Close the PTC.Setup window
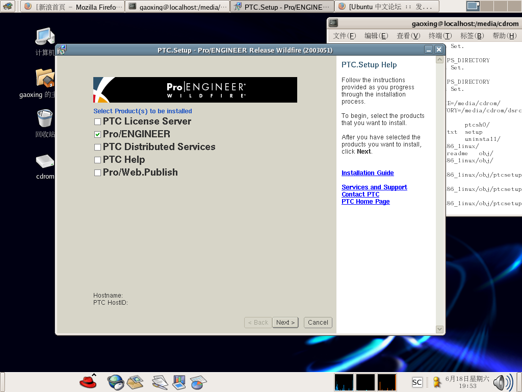Viewport: 522px width, 392px height. point(439,50)
